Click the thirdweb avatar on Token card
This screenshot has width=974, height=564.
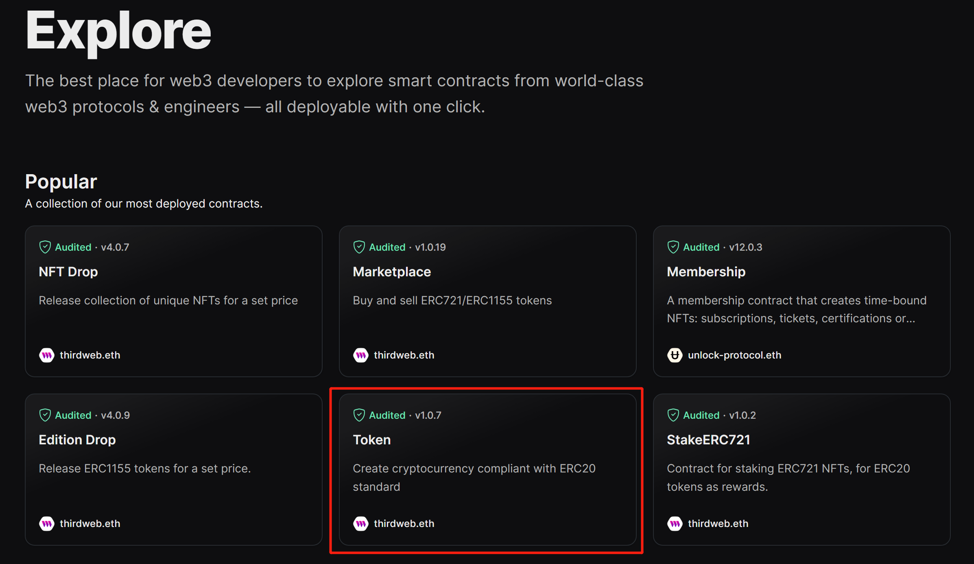coord(360,523)
